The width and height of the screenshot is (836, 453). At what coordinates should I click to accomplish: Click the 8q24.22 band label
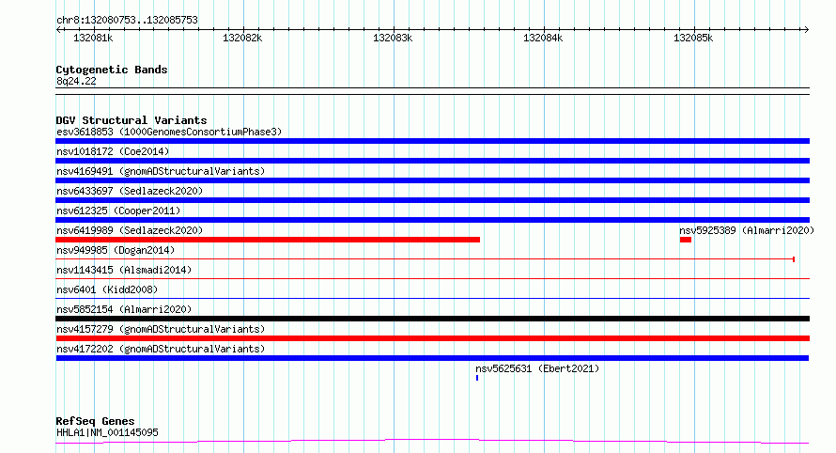pos(76,81)
